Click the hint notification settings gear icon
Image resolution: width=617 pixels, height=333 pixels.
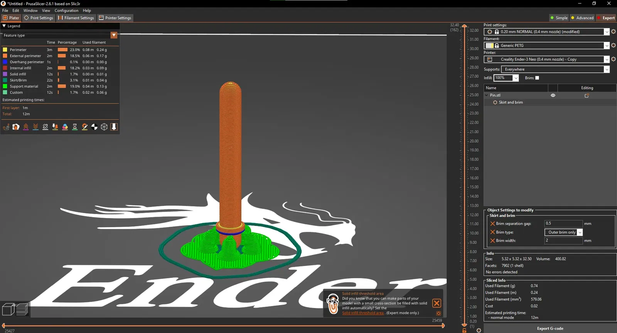click(438, 313)
